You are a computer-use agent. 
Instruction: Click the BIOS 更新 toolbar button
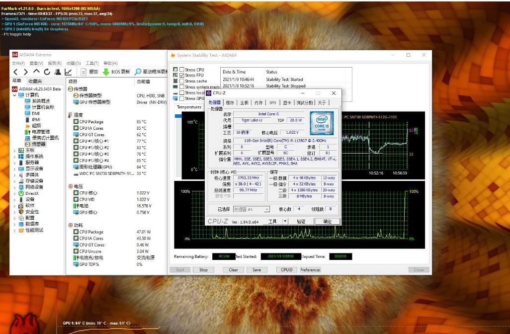[116, 72]
